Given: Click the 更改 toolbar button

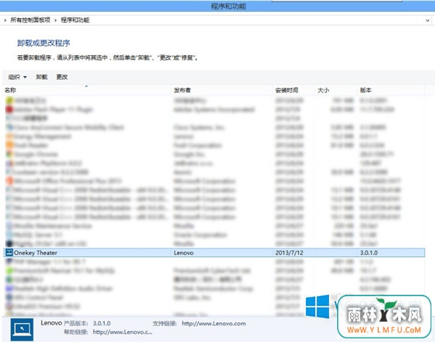Looking at the screenshot, I should click(x=62, y=77).
